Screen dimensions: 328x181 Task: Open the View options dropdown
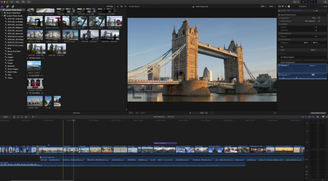(272, 6)
